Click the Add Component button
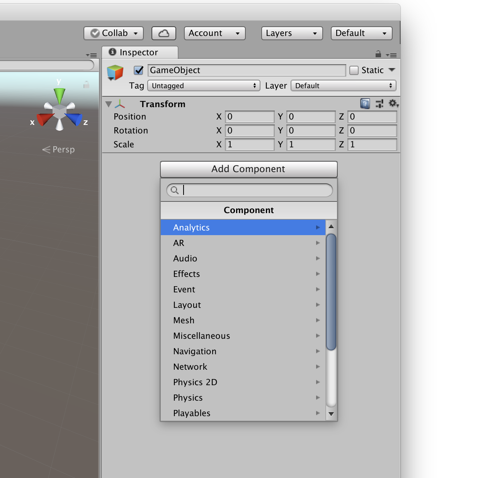The image size is (490, 478). click(248, 169)
